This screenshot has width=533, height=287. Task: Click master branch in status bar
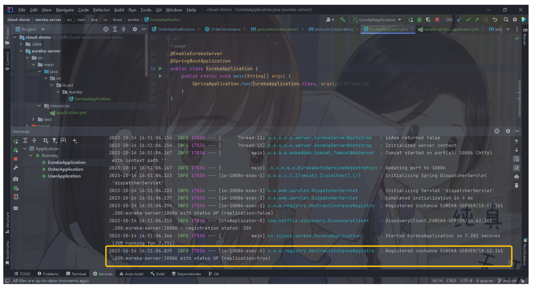pos(507,281)
